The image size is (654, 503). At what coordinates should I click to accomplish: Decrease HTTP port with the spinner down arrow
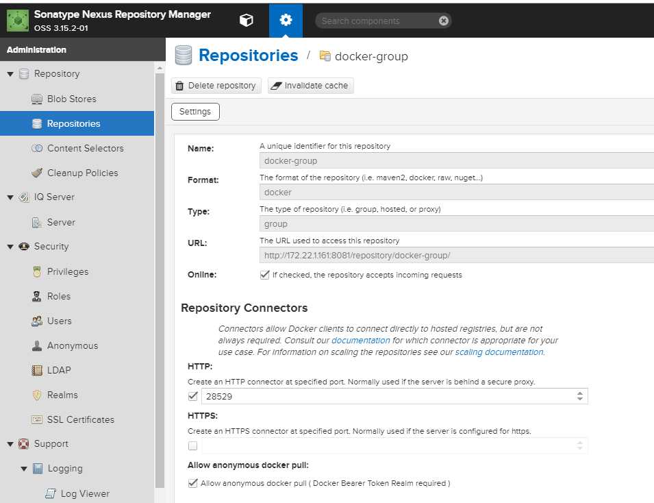pos(580,399)
